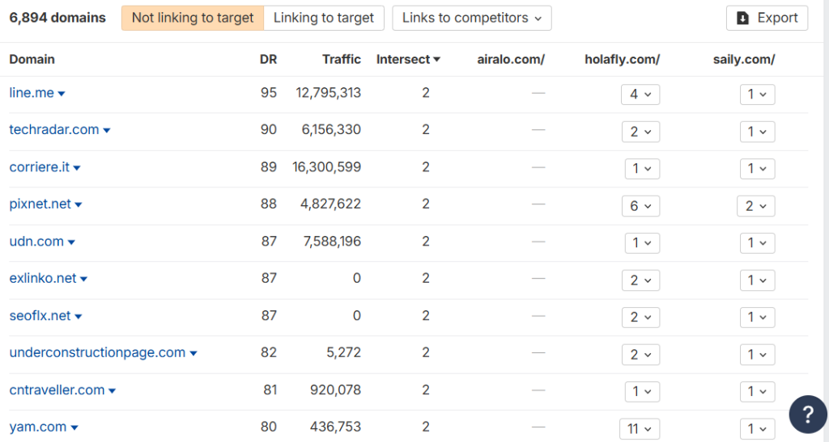Image resolution: width=829 pixels, height=442 pixels.
Task: Click the Domain column header
Action: (x=32, y=59)
